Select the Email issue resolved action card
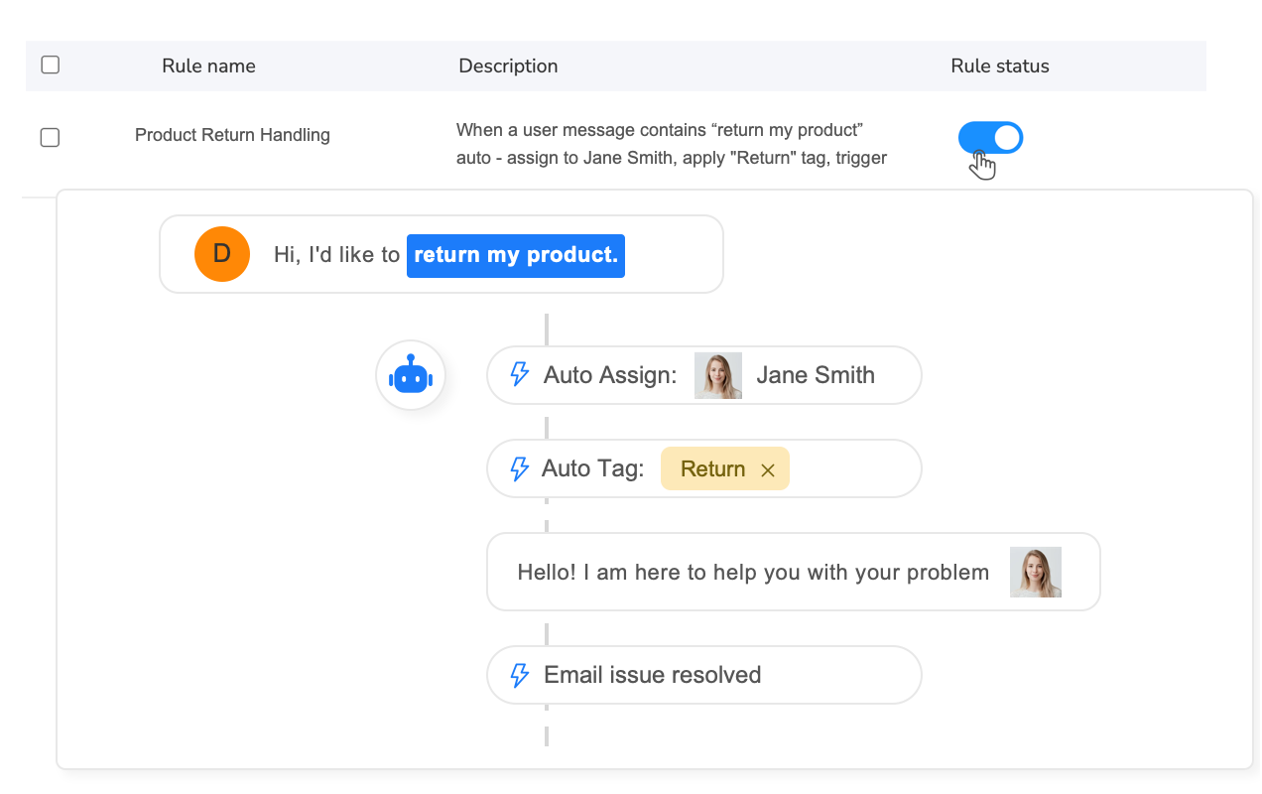The width and height of the screenshot is (1262, 794). click(x=703, y=675)
